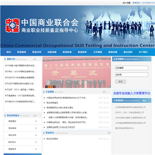This screenshot has width=155, height=155.
Task: Click 更多 in the Latest Notices header
Action: [35, 59]
